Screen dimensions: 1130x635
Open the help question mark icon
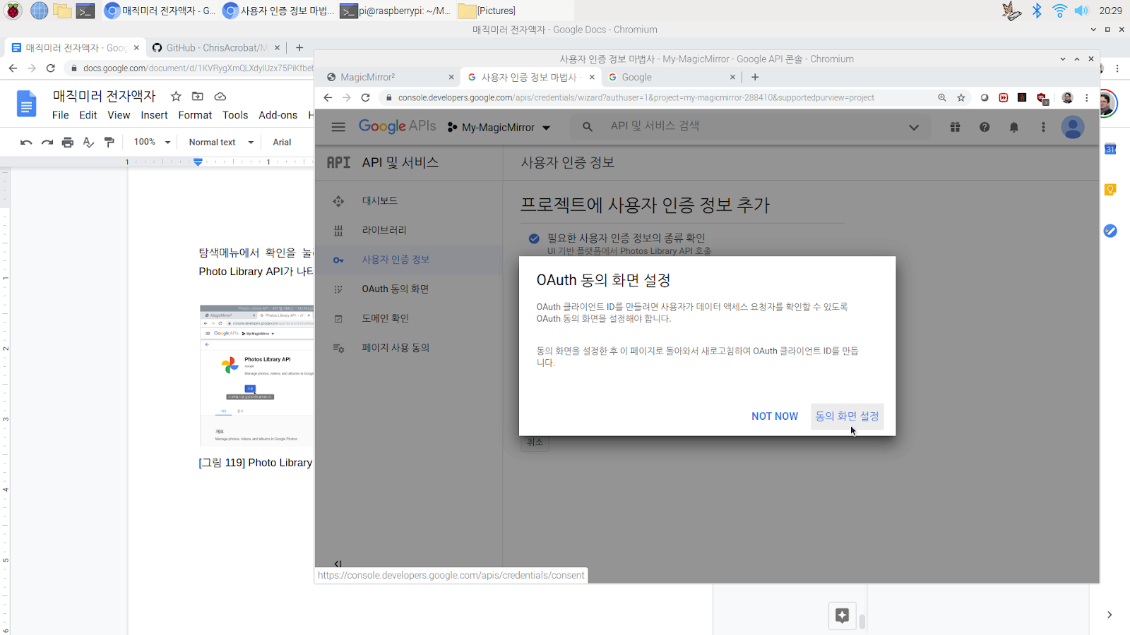click(985, 127)
